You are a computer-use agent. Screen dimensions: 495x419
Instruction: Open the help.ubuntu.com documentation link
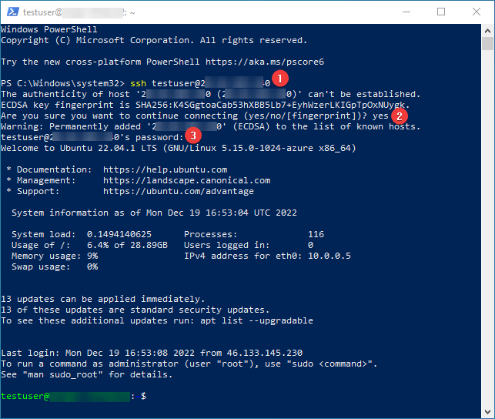[165, 169]
